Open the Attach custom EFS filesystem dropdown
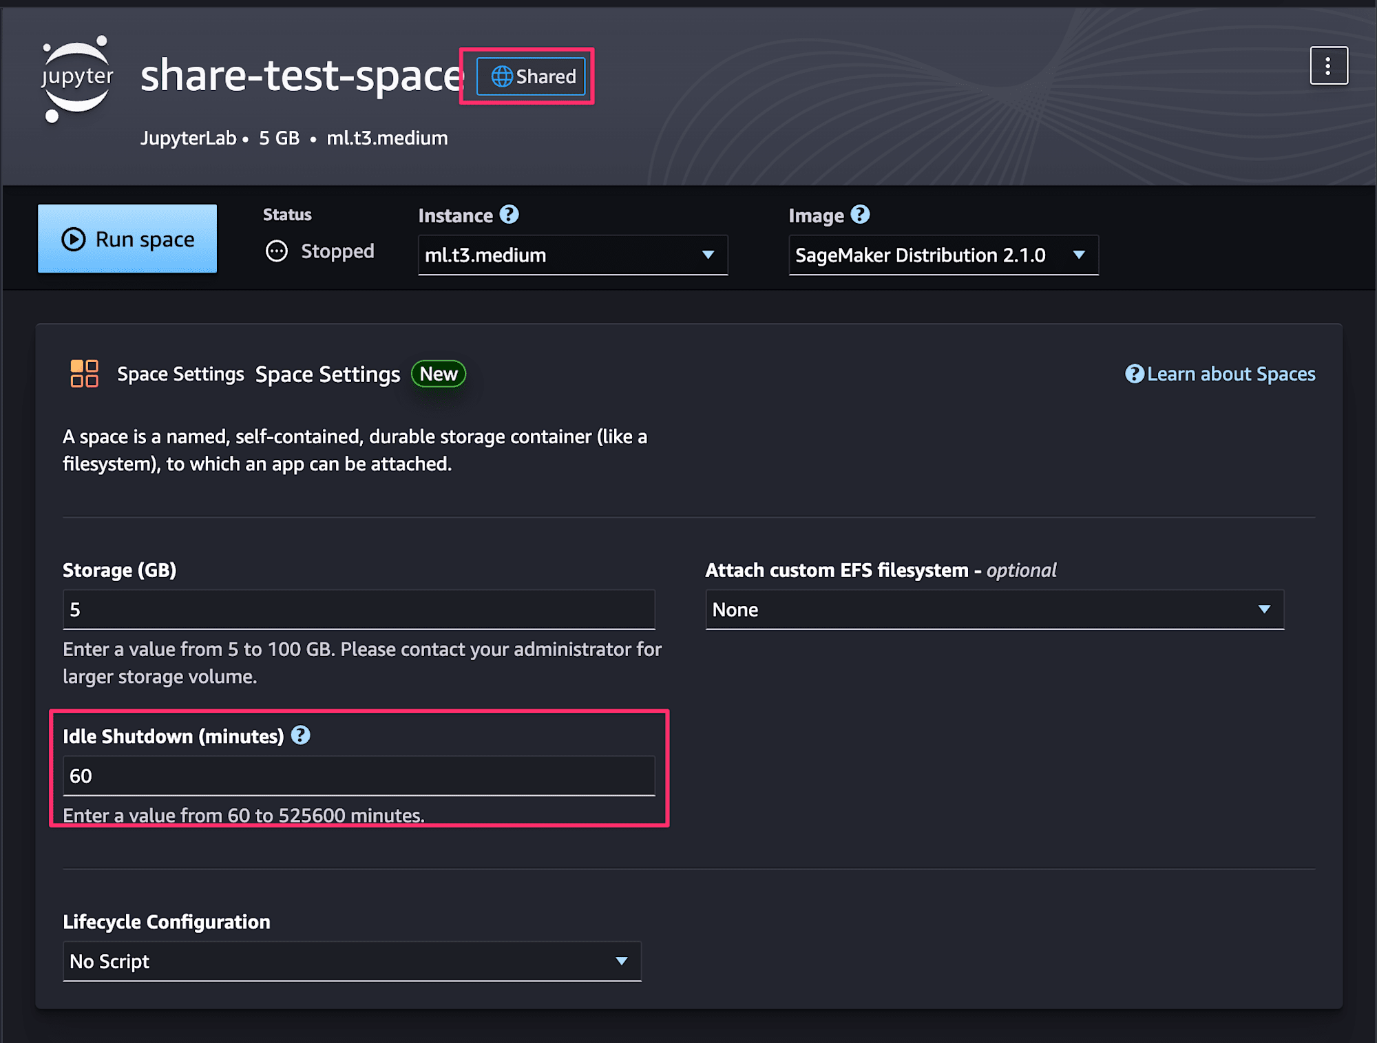 pyautogui.click(x=994, y=610)
